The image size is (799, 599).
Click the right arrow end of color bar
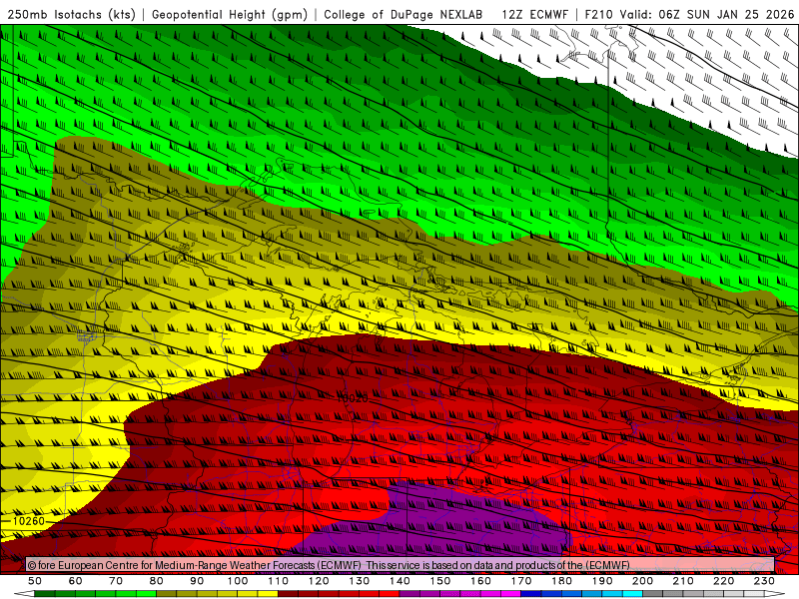click(775, 594)
